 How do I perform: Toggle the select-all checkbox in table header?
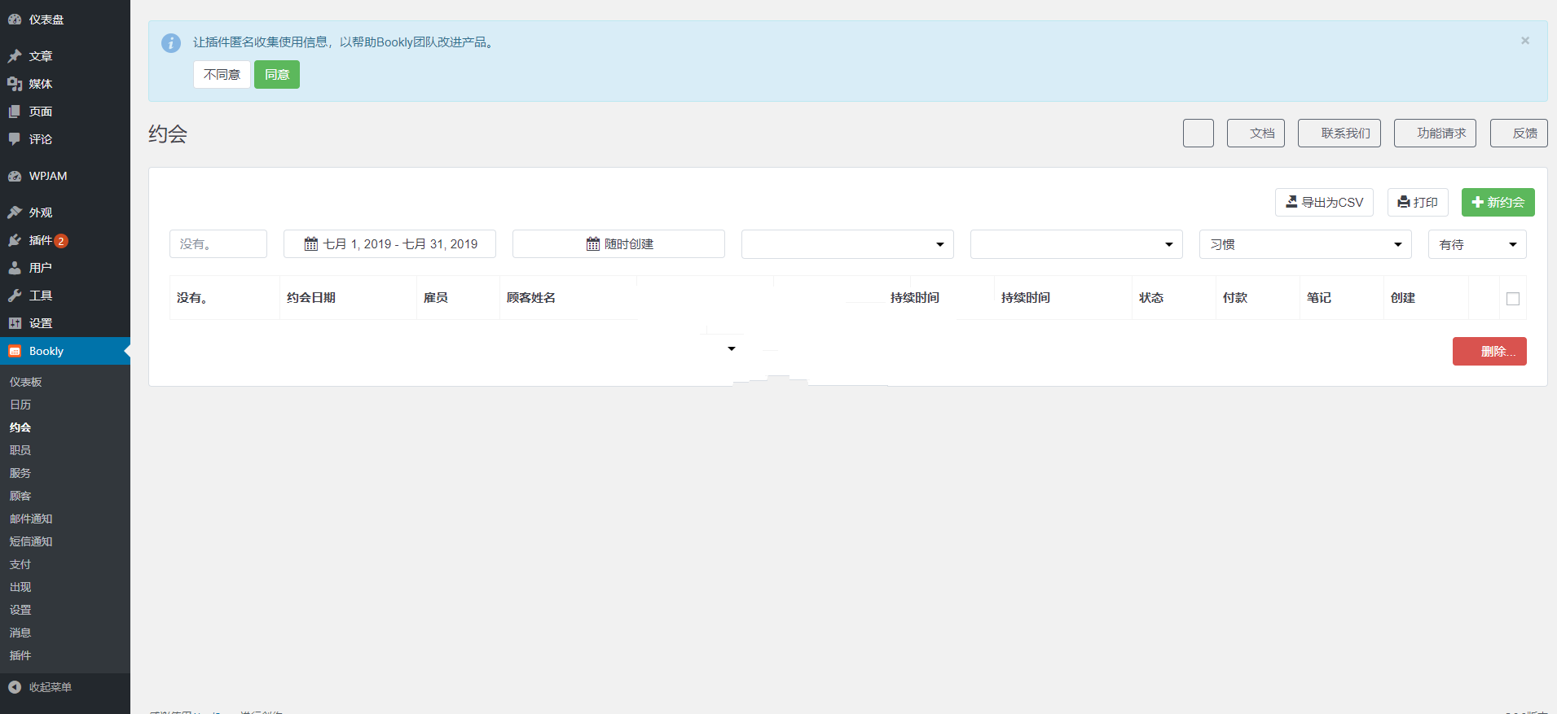point(1512,299)
